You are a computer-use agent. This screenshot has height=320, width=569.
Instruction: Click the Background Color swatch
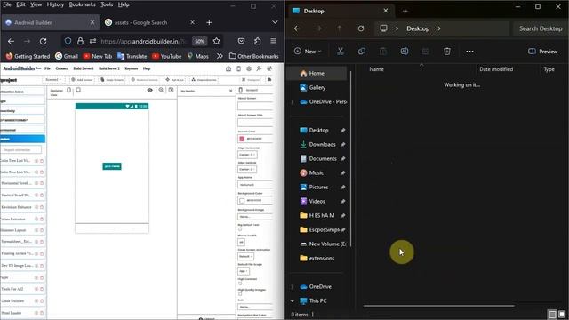[x=242, y=200]
